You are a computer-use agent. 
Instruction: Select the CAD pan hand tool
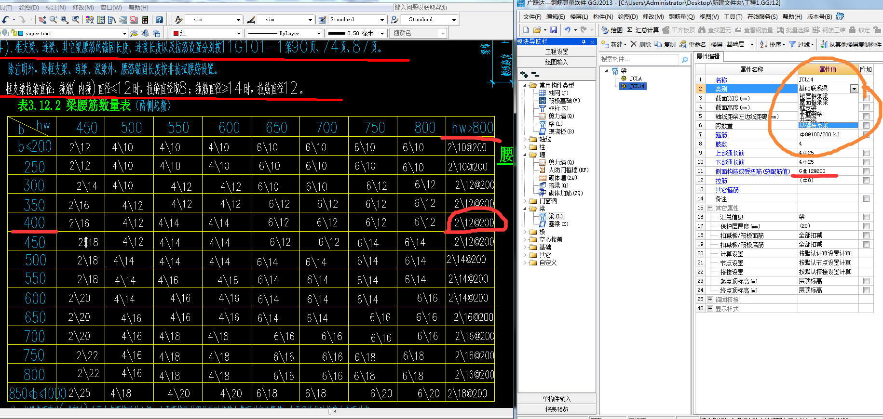point(42,20)
